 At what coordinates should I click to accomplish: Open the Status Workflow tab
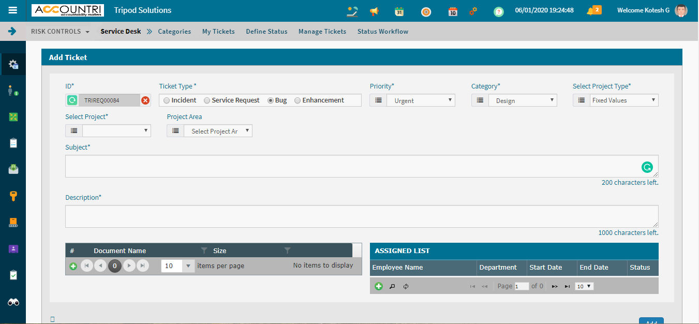[x=383, y=32]
